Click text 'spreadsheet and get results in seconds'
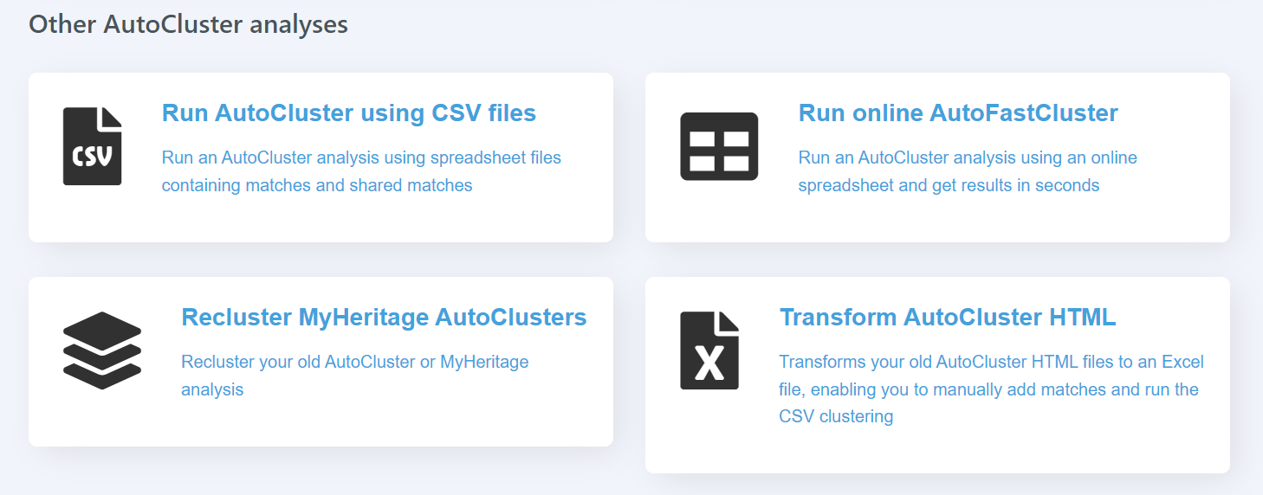 pos(949,185)
